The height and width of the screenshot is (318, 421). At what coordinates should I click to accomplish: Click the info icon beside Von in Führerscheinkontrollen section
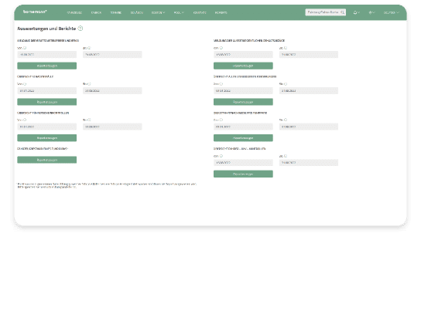pyautogui.click(x=25, y=120)
